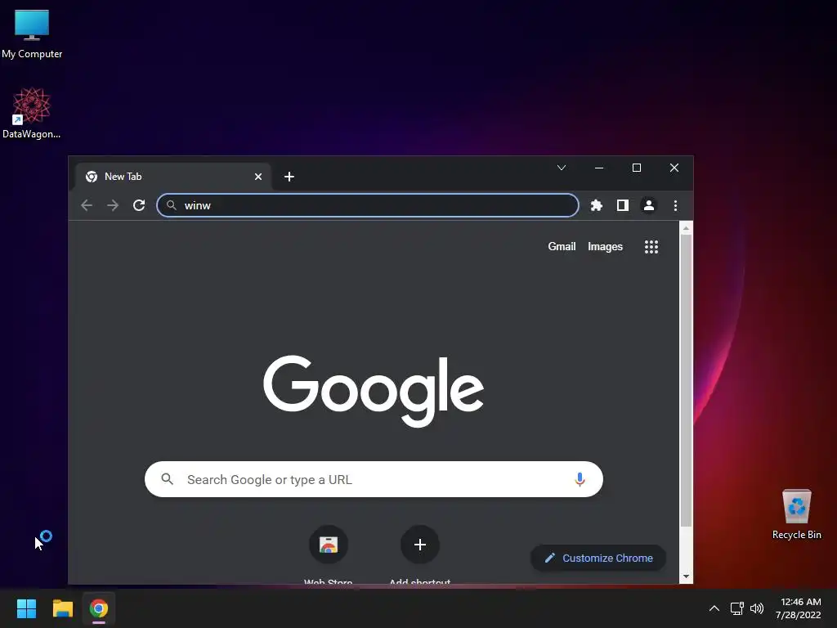Screen dimensions: 837x628
Task: Click the Customize Chrome button
Action: coord(598,558)
